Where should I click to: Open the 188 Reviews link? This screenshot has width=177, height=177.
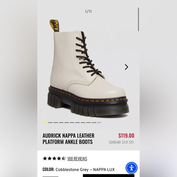77,159
